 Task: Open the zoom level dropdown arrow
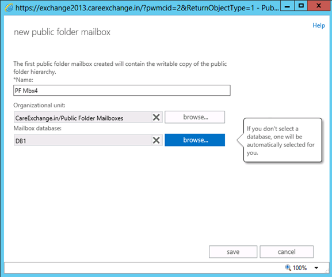(x=316, y=268)
